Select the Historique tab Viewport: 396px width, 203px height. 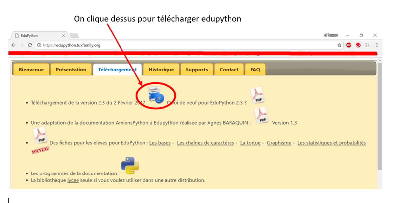pyautogui.click(x=161, y=70)
